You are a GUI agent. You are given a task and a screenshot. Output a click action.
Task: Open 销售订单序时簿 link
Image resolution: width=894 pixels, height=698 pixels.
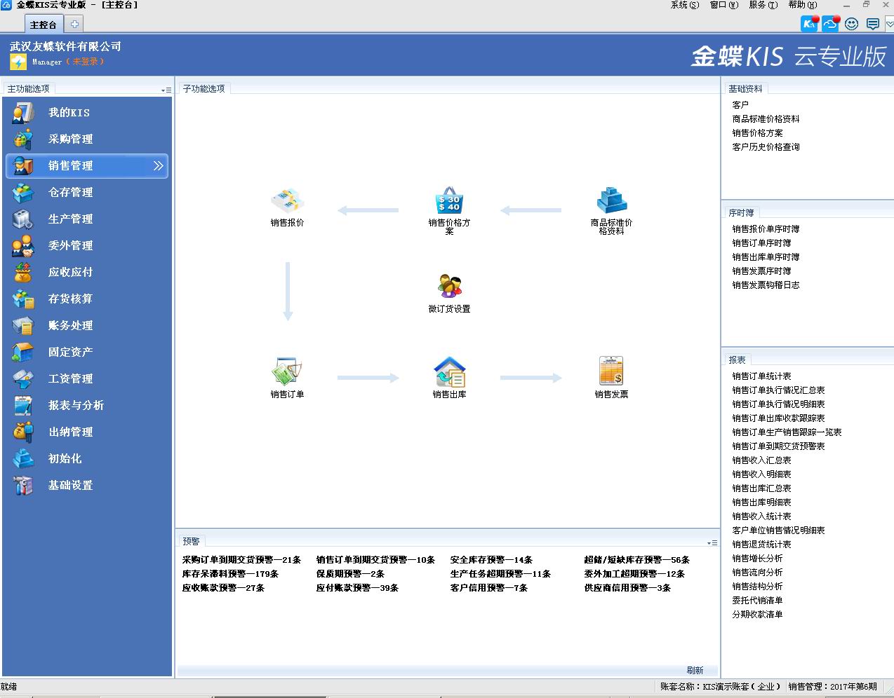click(x=761, y=243)
